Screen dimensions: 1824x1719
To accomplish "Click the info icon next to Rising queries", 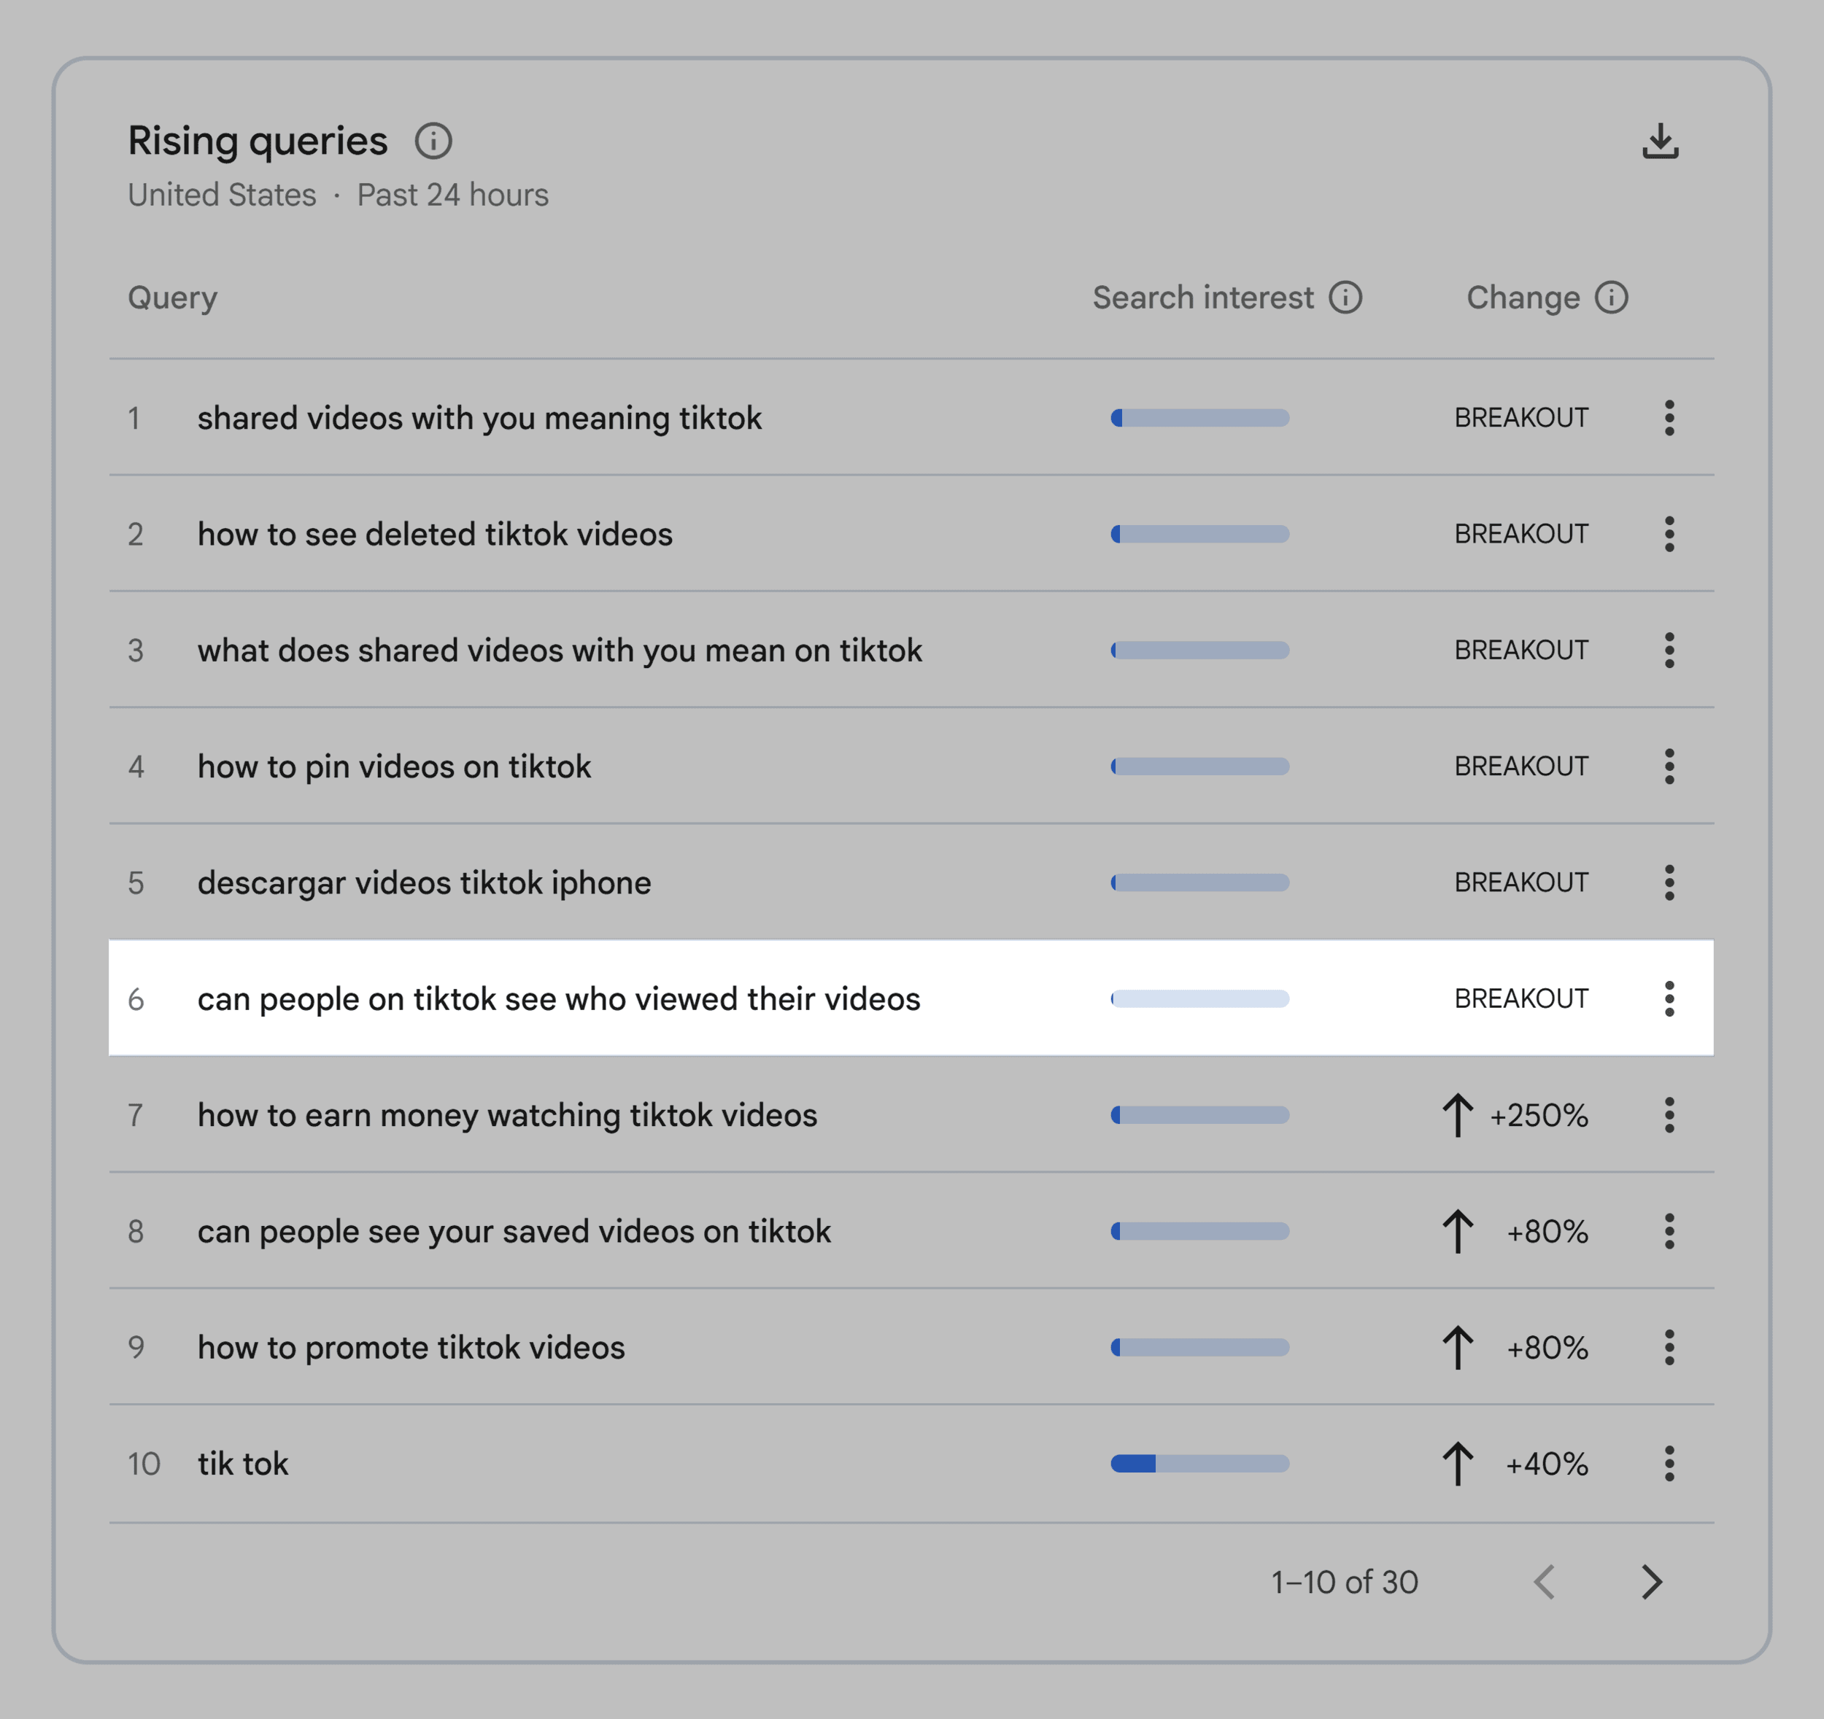I will 435,140.
